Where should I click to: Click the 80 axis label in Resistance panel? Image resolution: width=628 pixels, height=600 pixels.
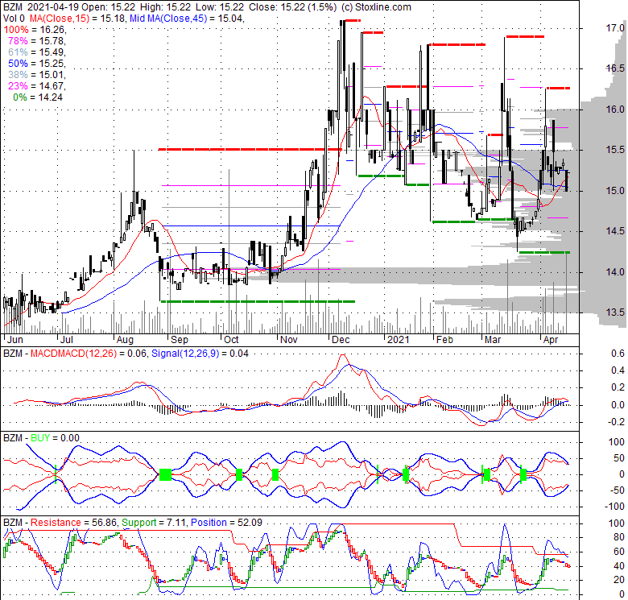(619, 537)
